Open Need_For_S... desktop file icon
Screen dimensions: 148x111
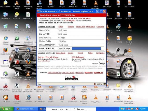tap(28, 16)
